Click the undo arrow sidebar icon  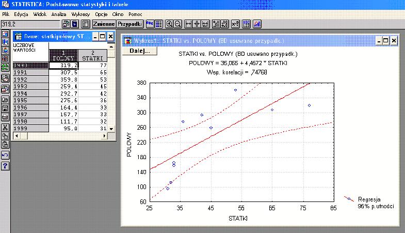click(x=5, y=155)
